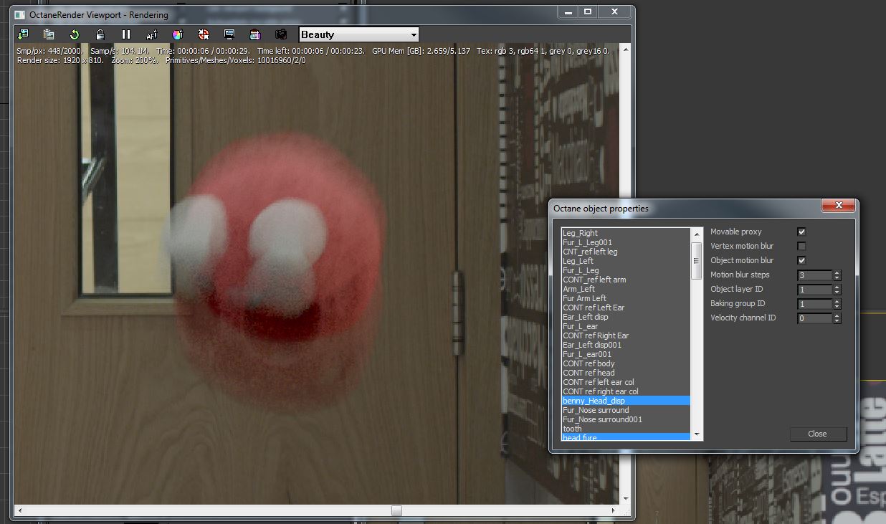Click the first toolbar icon with green arrow
The image size is (886, 524).
click(23, 34)
